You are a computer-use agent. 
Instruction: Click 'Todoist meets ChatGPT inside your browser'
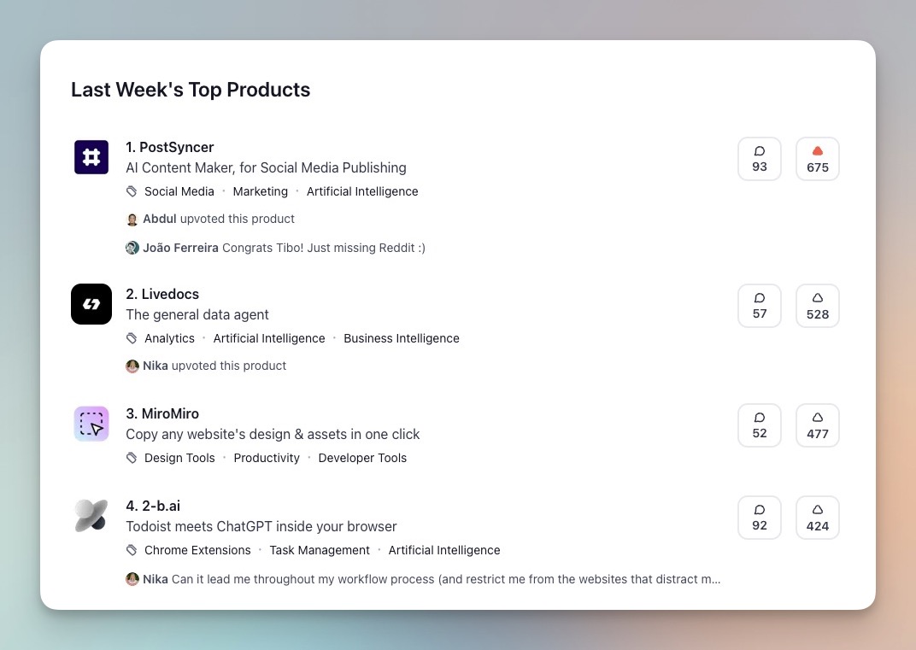tap(261, 527)
